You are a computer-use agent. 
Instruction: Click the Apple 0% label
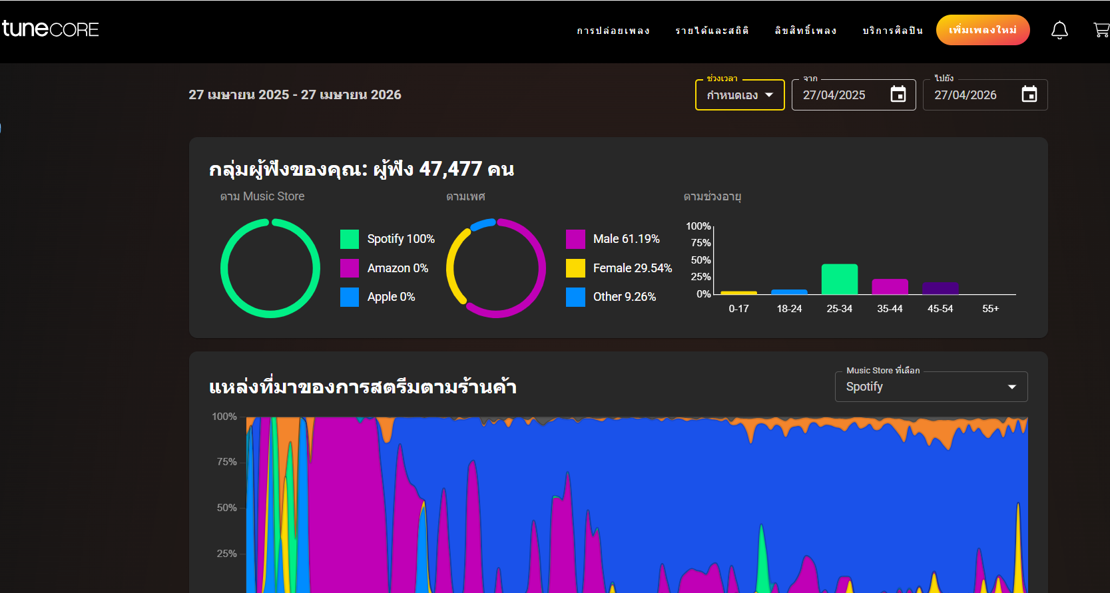tap(391, 297)
